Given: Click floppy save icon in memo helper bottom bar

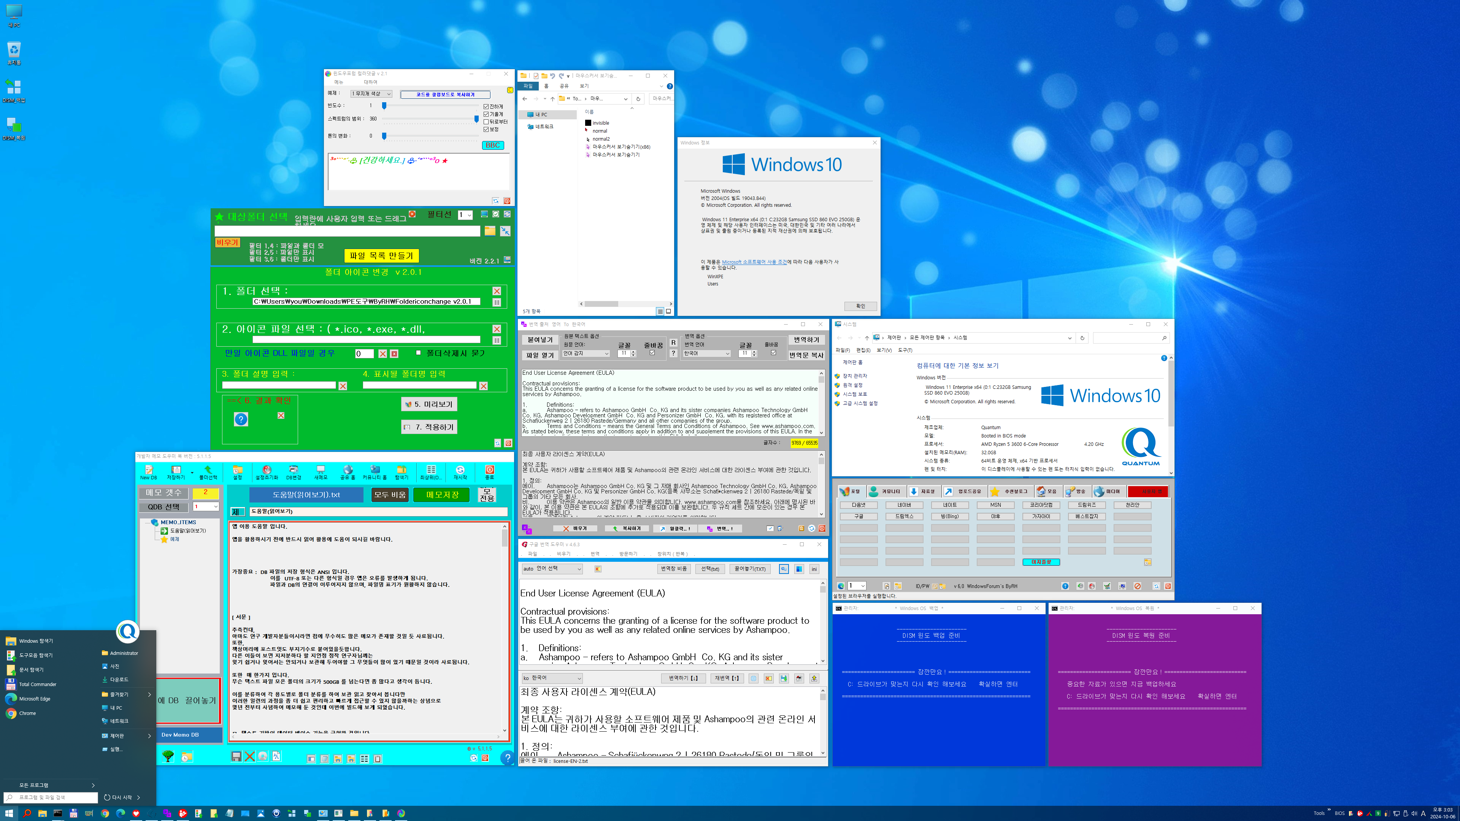Looking at the screenshot, I should (x=236, y=756).
